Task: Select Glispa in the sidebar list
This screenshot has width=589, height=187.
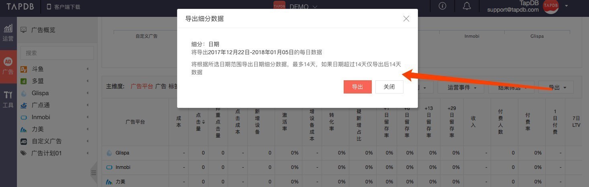Action: [x=40, y=93]
